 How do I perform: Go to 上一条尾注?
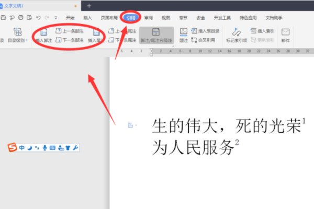[x=122, y=31]
